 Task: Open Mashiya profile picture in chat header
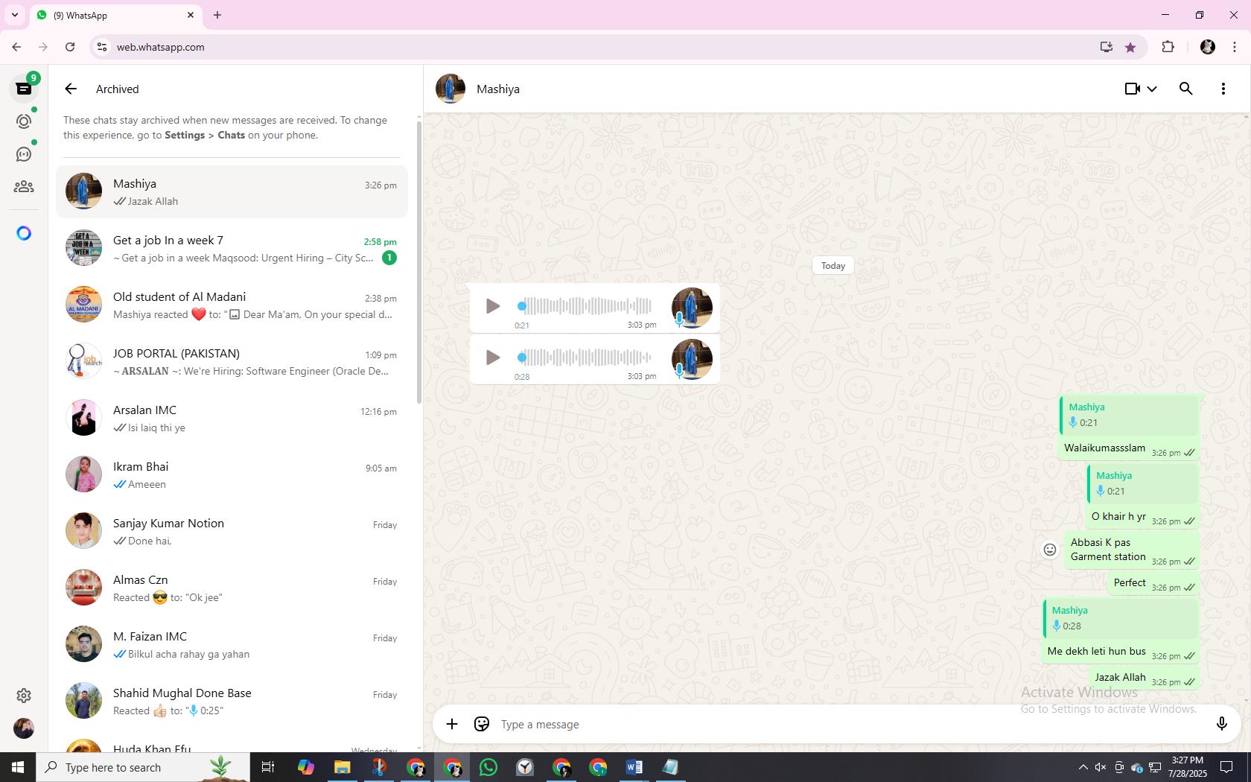coord(451,89)
